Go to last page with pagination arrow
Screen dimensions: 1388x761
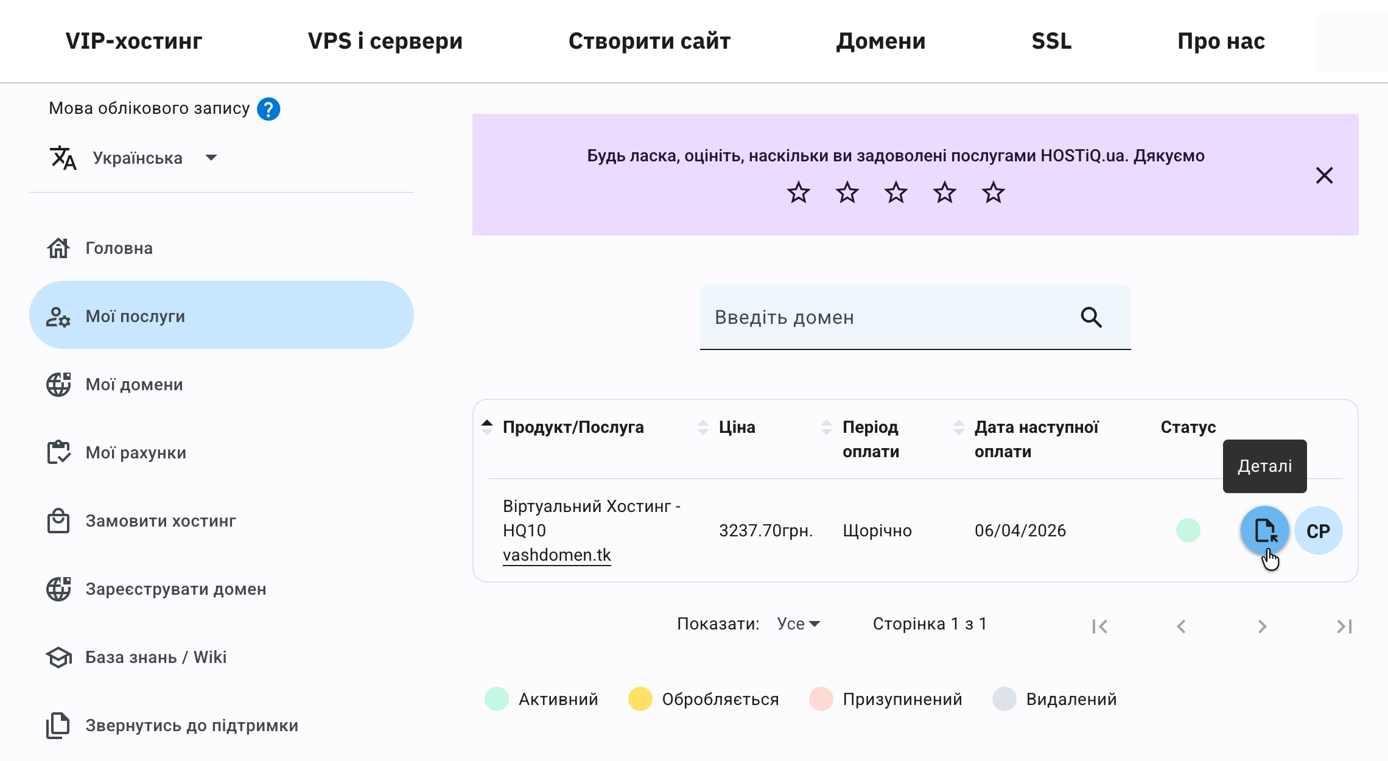pos(1344,625)
